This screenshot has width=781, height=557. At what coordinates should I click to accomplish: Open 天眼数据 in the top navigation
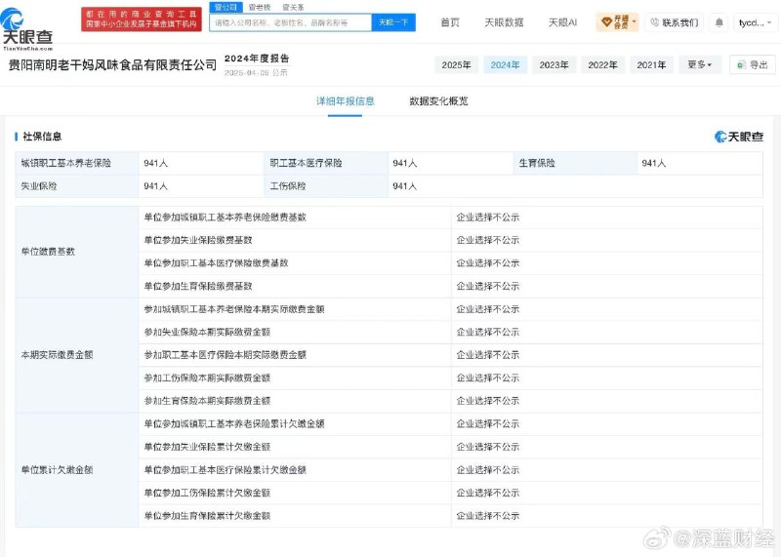pyautogui.click(x=504, y=22)
